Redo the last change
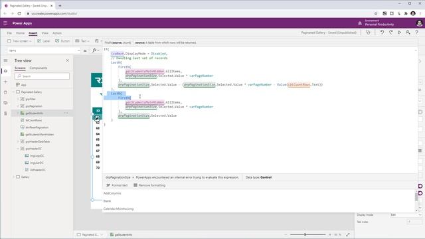The width and height of the screenshot is (425, 239). [x=391, y=33]
